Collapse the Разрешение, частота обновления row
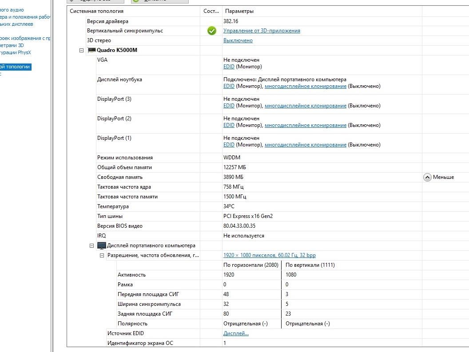 [x=102, y=255]
